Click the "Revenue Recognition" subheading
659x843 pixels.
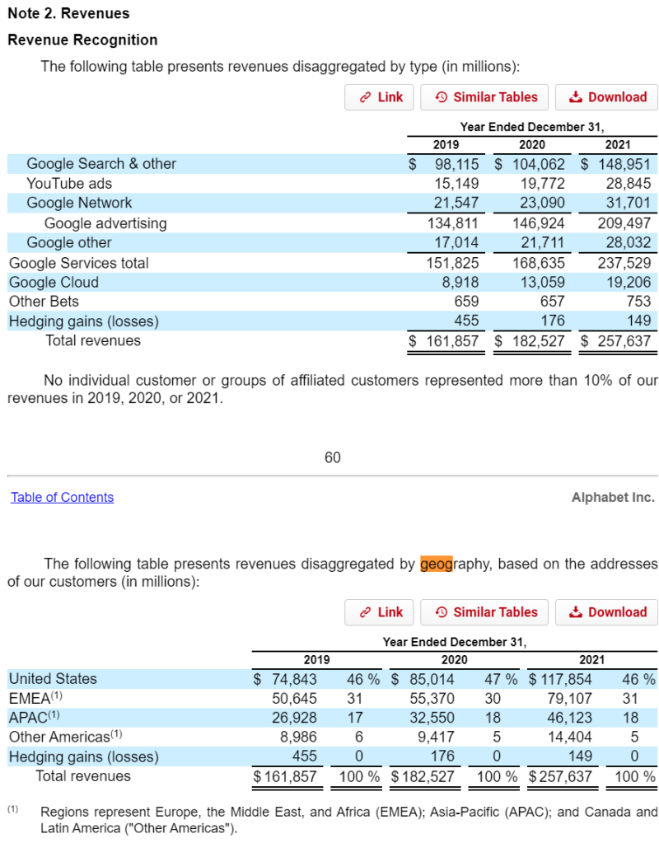click(x=82, y=40)
